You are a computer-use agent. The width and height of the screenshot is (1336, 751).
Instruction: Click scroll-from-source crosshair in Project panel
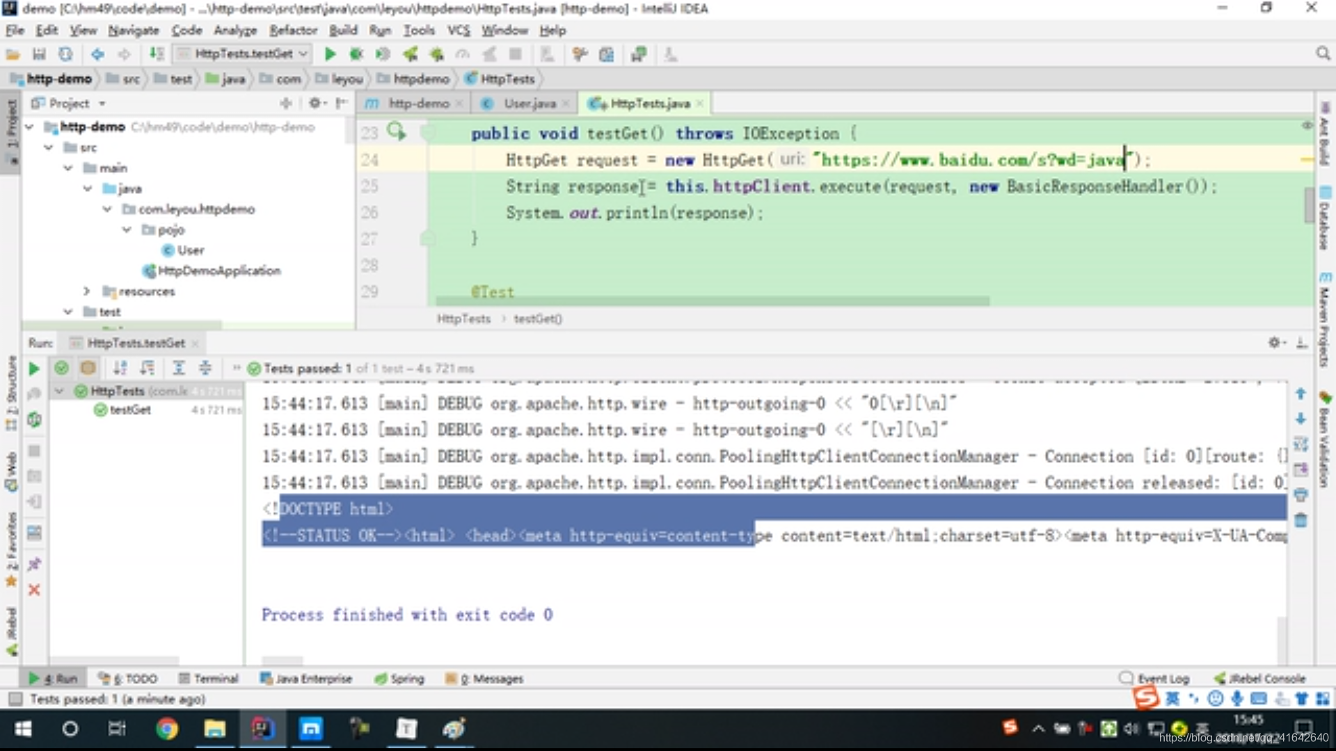285,103
